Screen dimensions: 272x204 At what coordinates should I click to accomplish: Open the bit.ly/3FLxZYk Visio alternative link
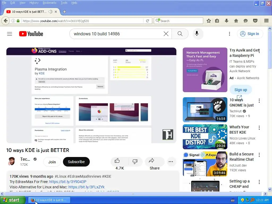coord(86,187)
